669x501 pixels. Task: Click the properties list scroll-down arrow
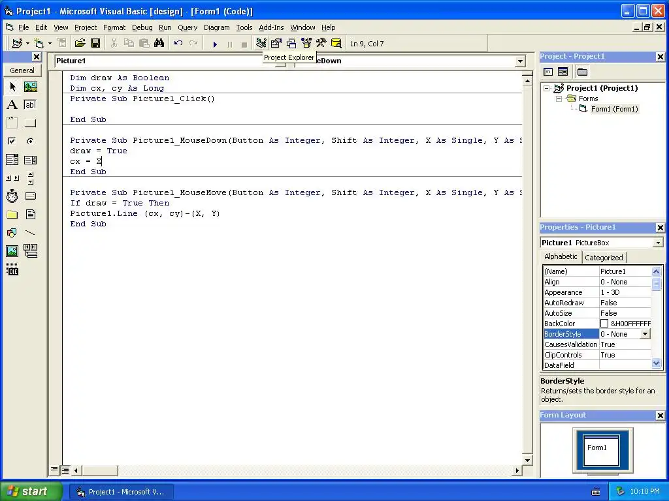tap(656, 363)
